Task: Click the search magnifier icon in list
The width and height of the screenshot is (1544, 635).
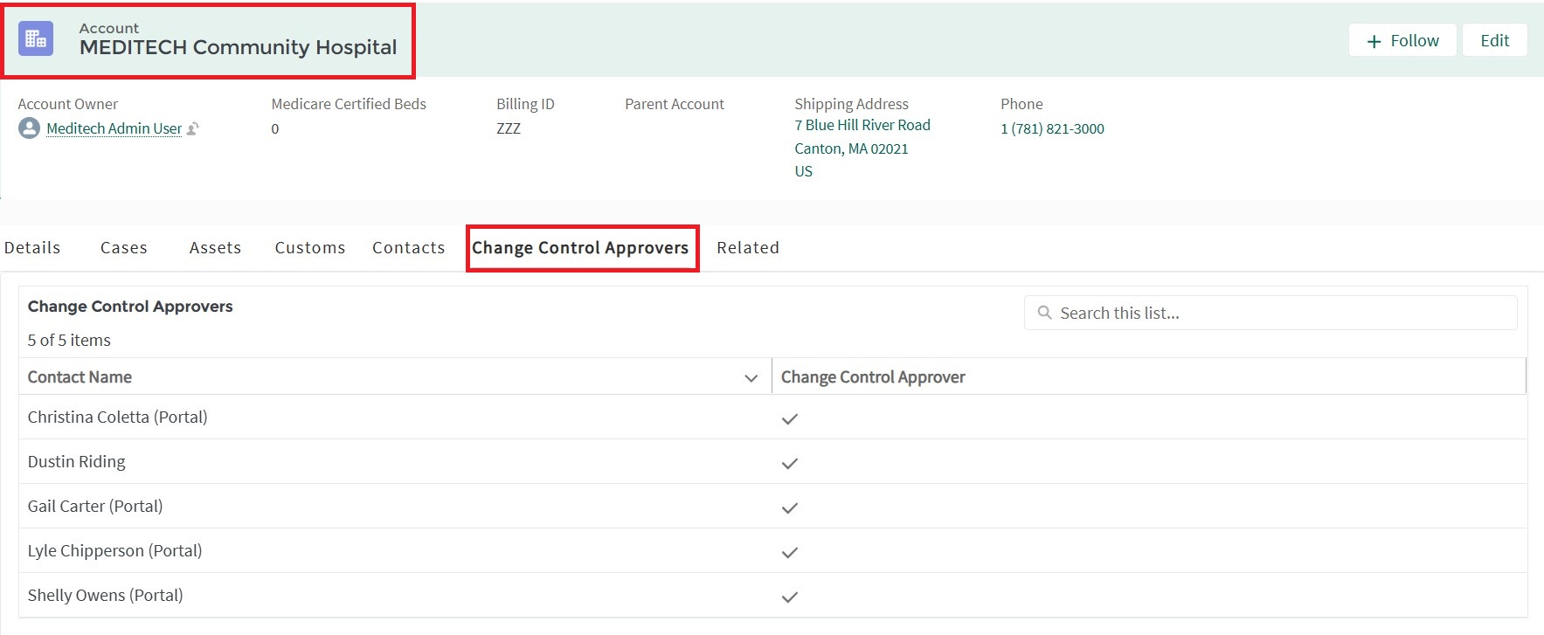Action: tap(1044, 313)
